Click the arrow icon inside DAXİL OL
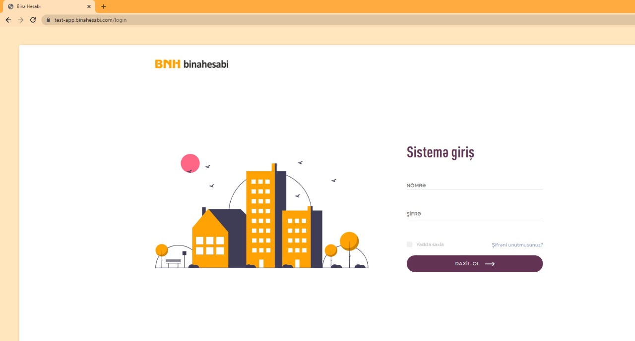635x341 pixels. tap(490, 264)
